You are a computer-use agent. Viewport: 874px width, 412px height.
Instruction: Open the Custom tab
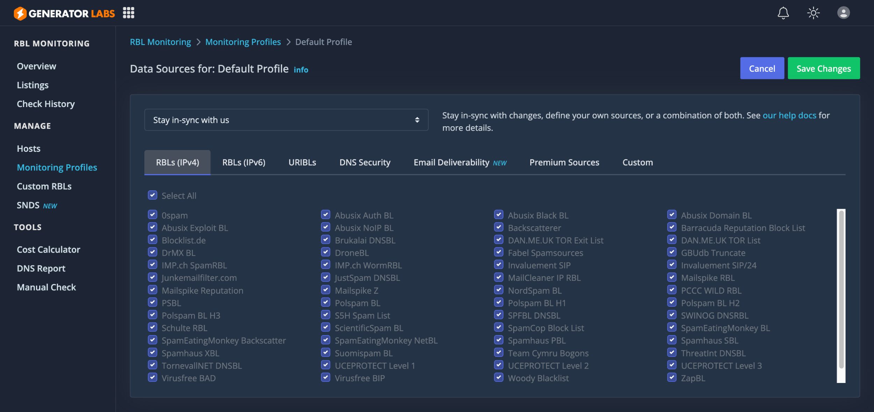pos(638,162)
